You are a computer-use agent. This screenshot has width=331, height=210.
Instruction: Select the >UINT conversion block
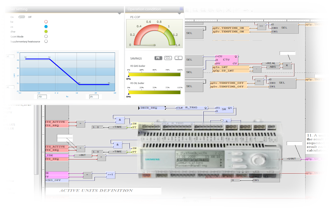pyautogui.click(x=291, y=159)
